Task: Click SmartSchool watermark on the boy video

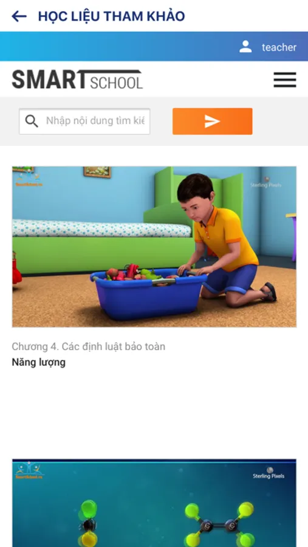Action: tap(29, 179)
